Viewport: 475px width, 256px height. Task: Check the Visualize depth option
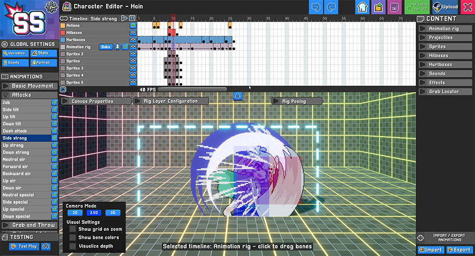(73, 246)
